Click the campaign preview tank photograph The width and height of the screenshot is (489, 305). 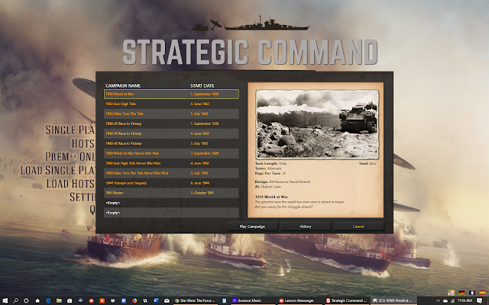[317, 124]
